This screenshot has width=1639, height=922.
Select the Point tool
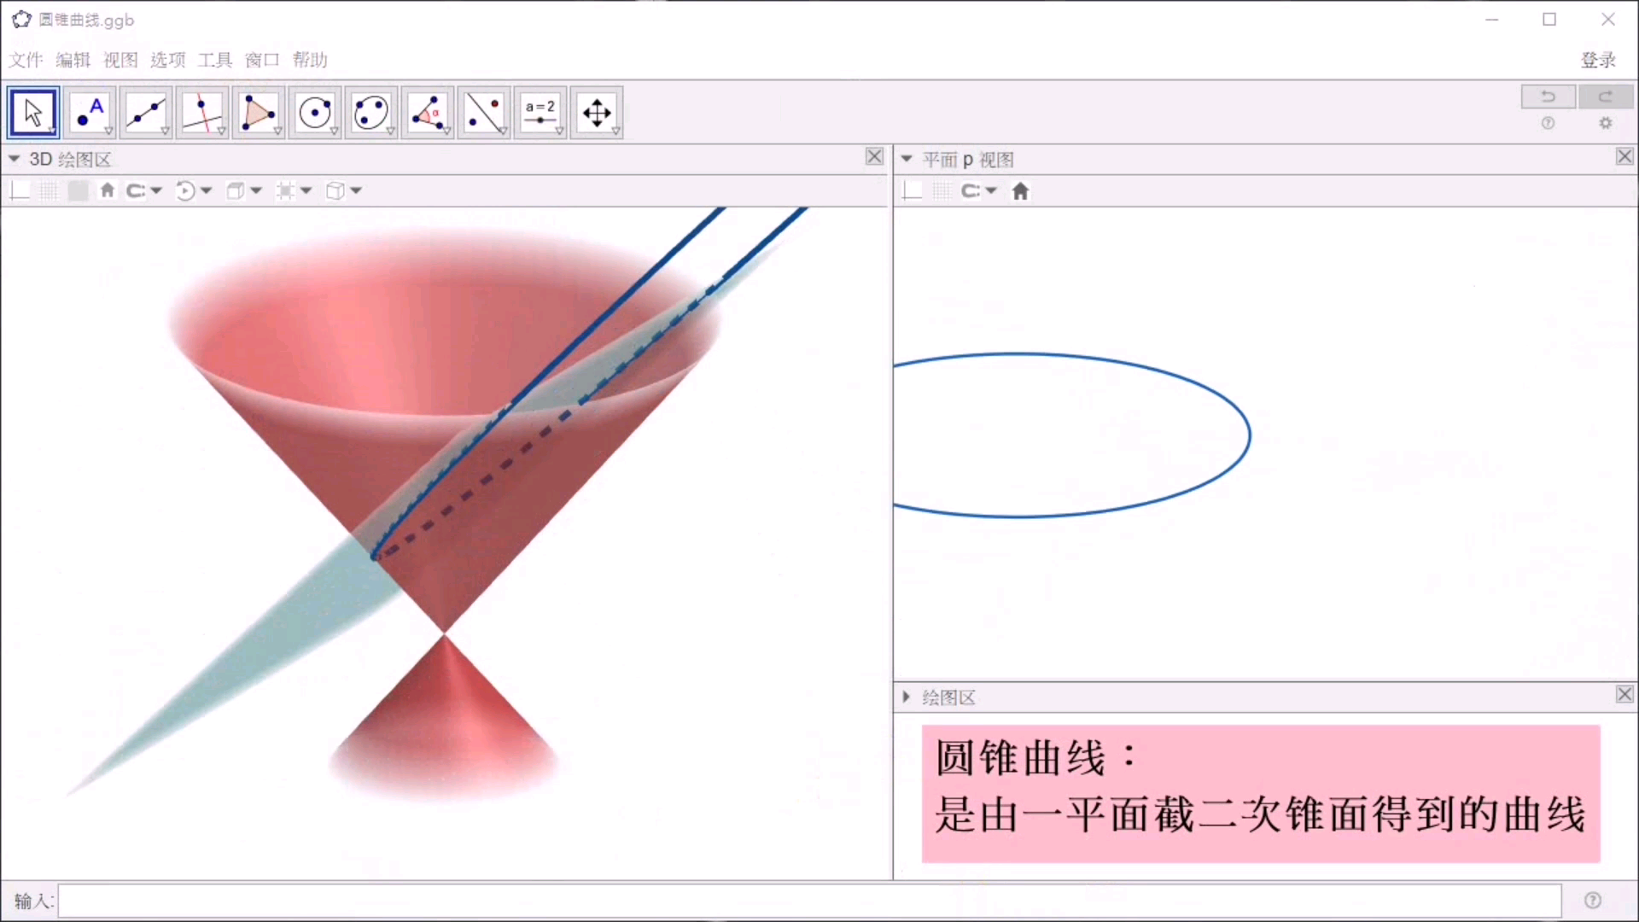point(89,112)
